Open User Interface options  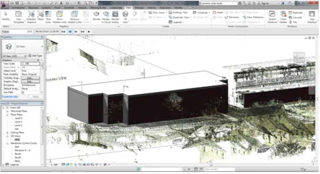(312, 17)
